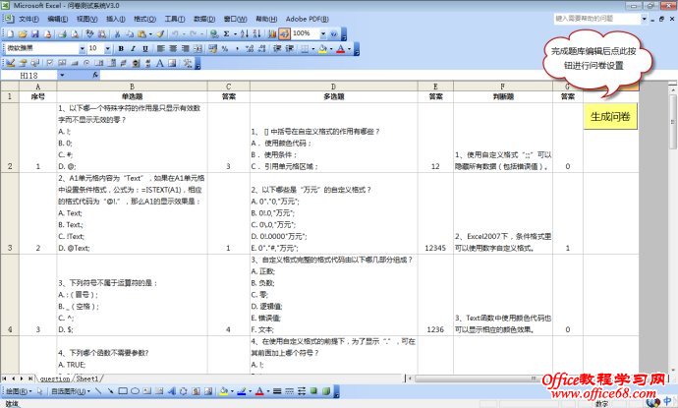
Task: Open the font size dropdown
Action: point(108,49)
